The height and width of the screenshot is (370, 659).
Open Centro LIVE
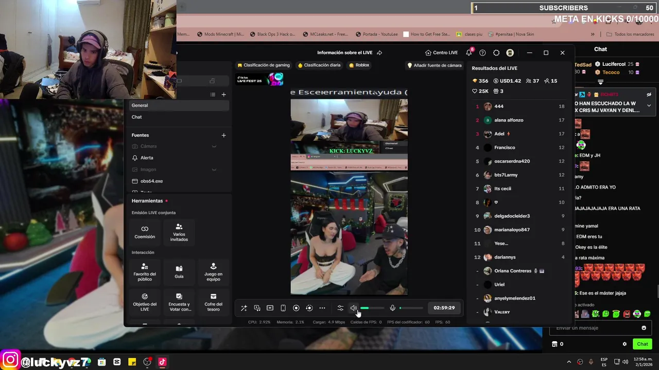coord(441,53)
